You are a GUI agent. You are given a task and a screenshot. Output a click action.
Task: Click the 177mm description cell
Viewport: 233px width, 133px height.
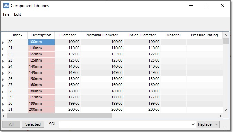[41, 97]
